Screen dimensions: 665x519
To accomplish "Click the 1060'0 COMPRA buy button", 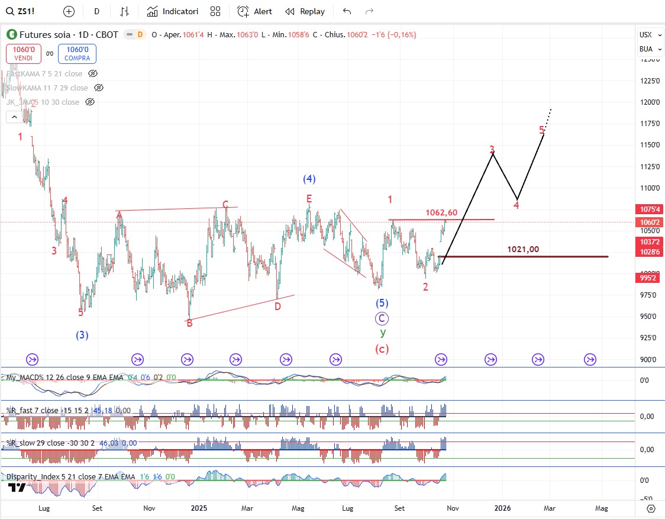I will tap(77, 53).
